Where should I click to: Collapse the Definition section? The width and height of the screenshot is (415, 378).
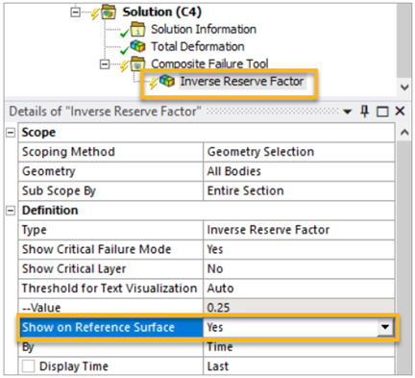pos(11,211)
